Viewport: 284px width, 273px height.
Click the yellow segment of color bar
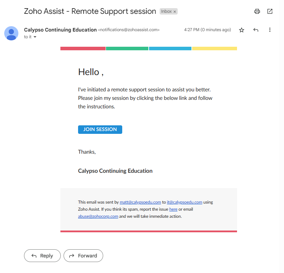click(214, 49)
